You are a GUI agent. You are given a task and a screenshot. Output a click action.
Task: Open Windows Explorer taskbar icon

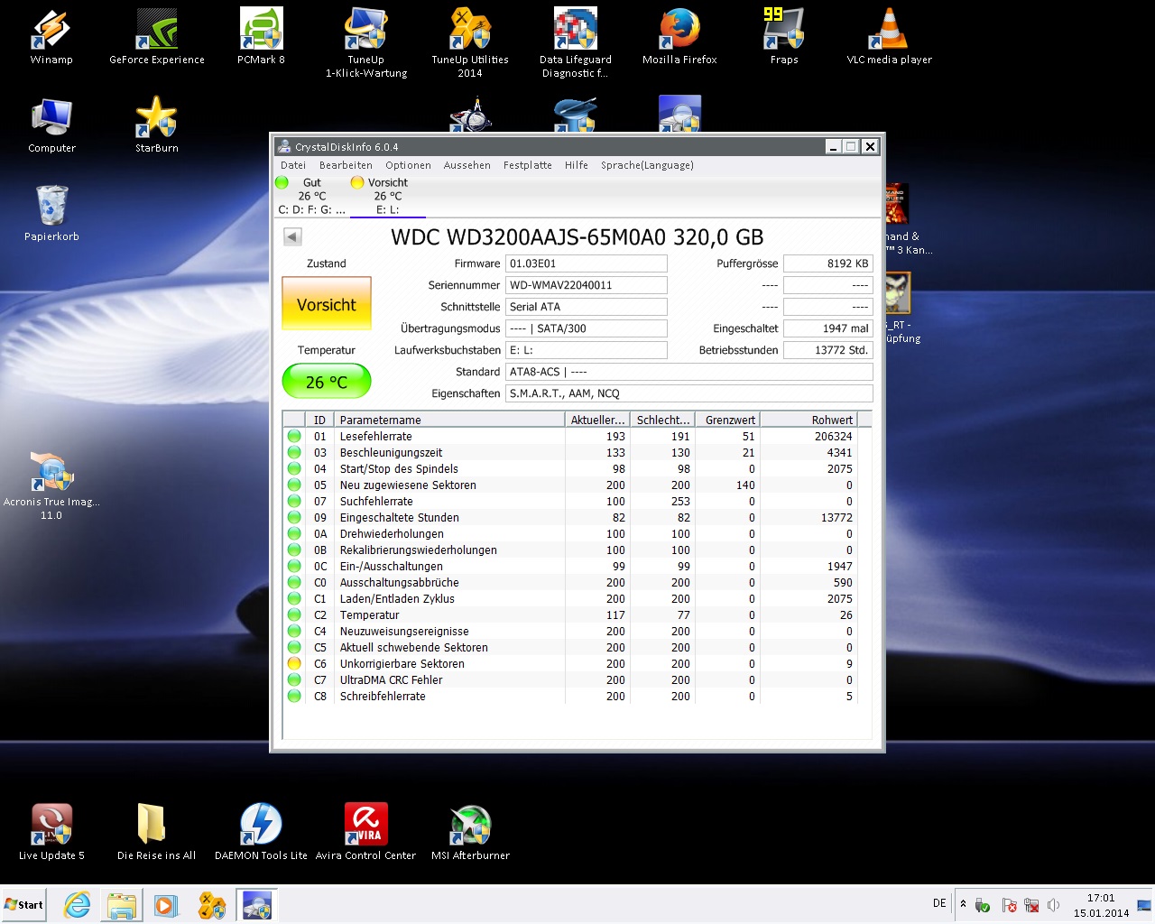coord(121,905)
